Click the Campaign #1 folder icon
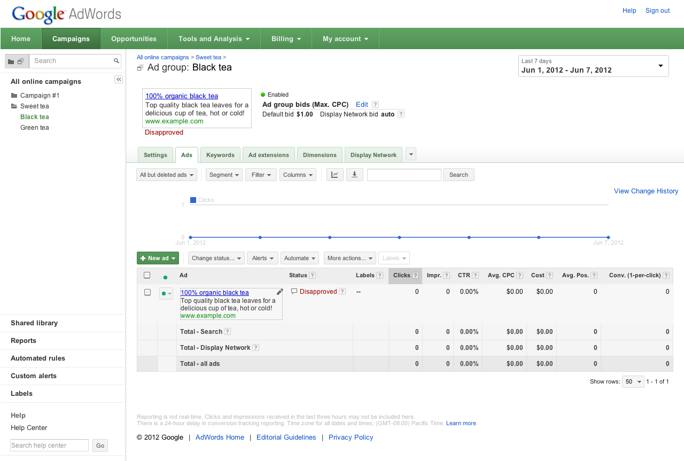684x461 pixels. click(14, 96)
